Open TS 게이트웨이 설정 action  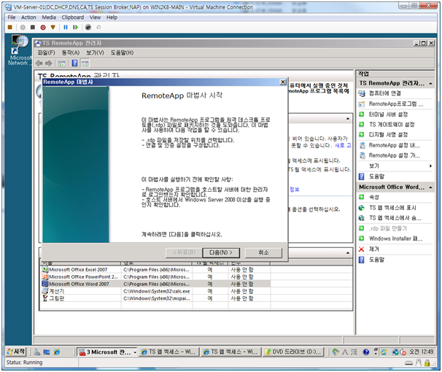[x=392, y=124]
